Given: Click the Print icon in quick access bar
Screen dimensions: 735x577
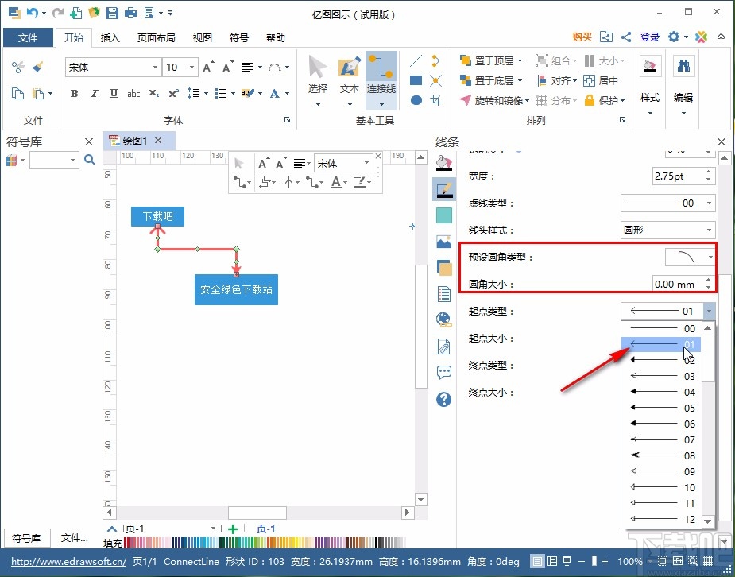Looking at the screenshot, I should 131,13.
